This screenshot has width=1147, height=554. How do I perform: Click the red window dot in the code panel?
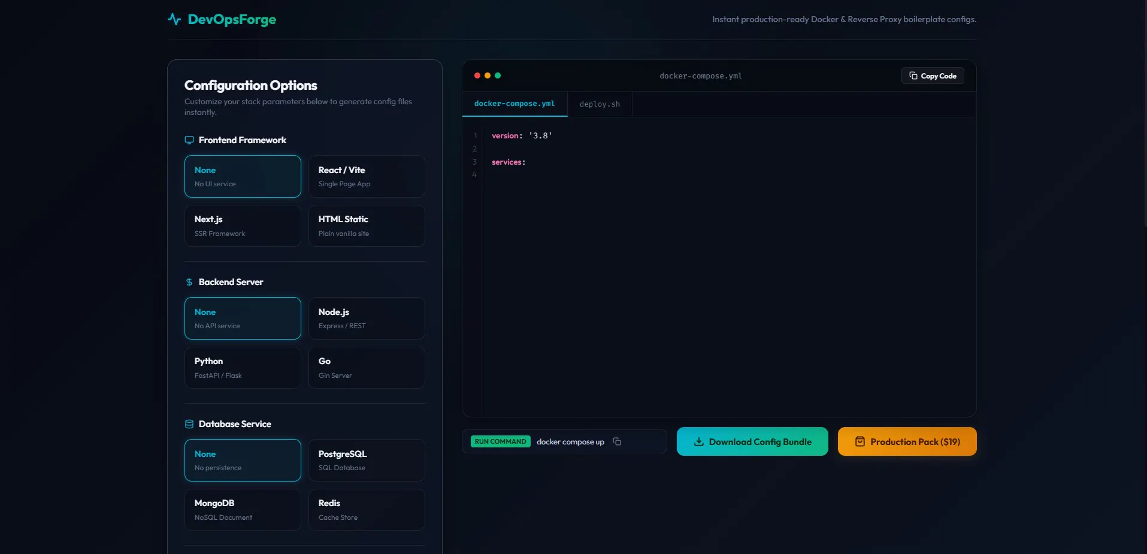coord(477,75)
